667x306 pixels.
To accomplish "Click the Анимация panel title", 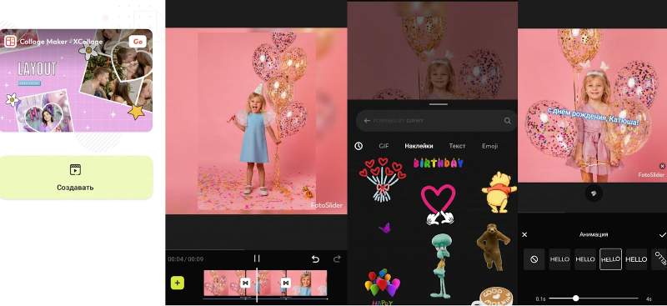I will (594, 234).
